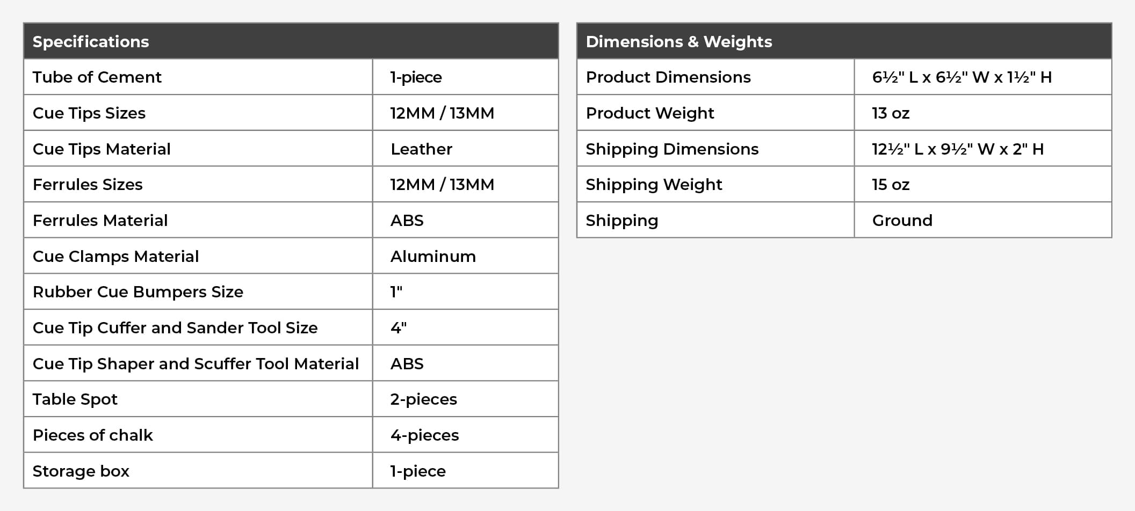Click the Cue Tips Sizes label
The width and height of the screenshot is (1135, 511).
pyautogui.click(x=89, y=113)
